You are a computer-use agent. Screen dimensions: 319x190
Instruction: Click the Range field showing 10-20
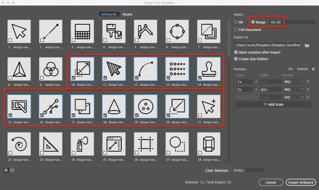click(x=292, y=22)
